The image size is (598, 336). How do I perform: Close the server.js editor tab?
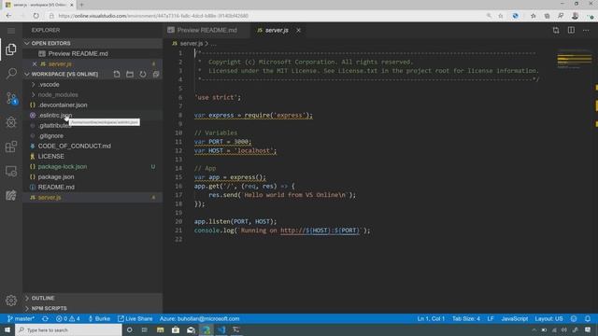tap(298, 30)
